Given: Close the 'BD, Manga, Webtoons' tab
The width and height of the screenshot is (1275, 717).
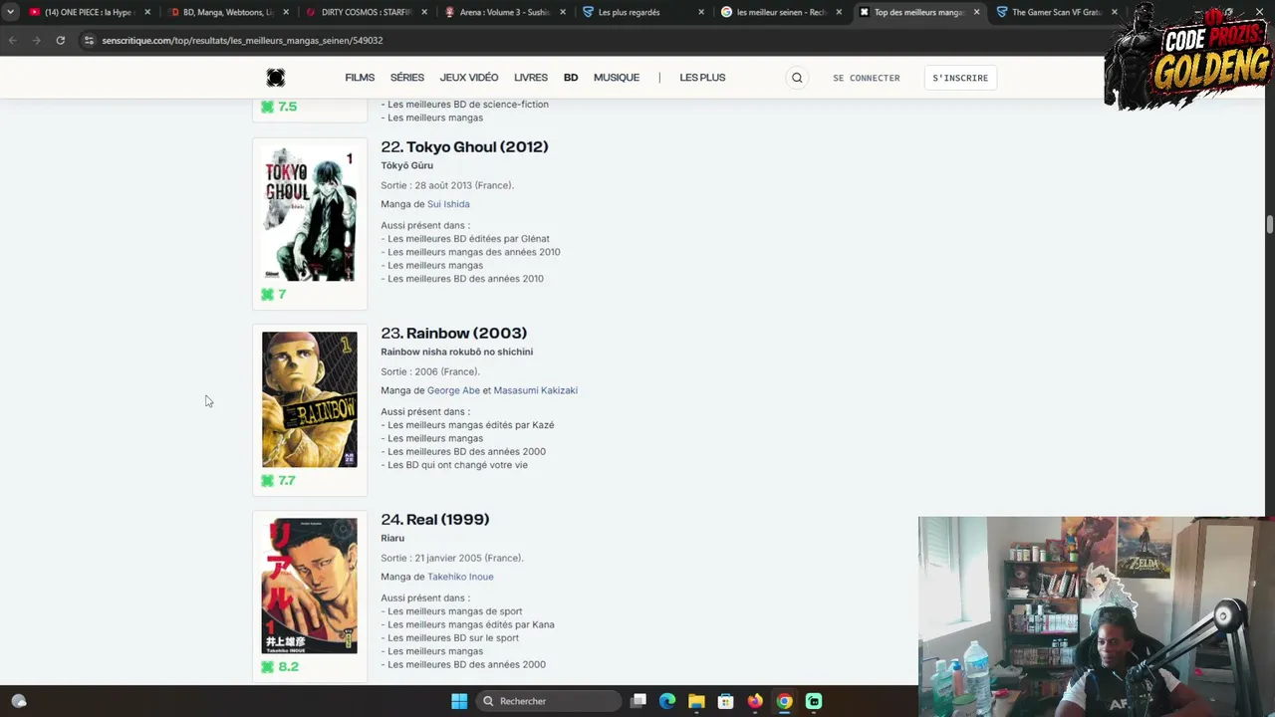Looking at the screenshot, I should (x=286, y=12).
